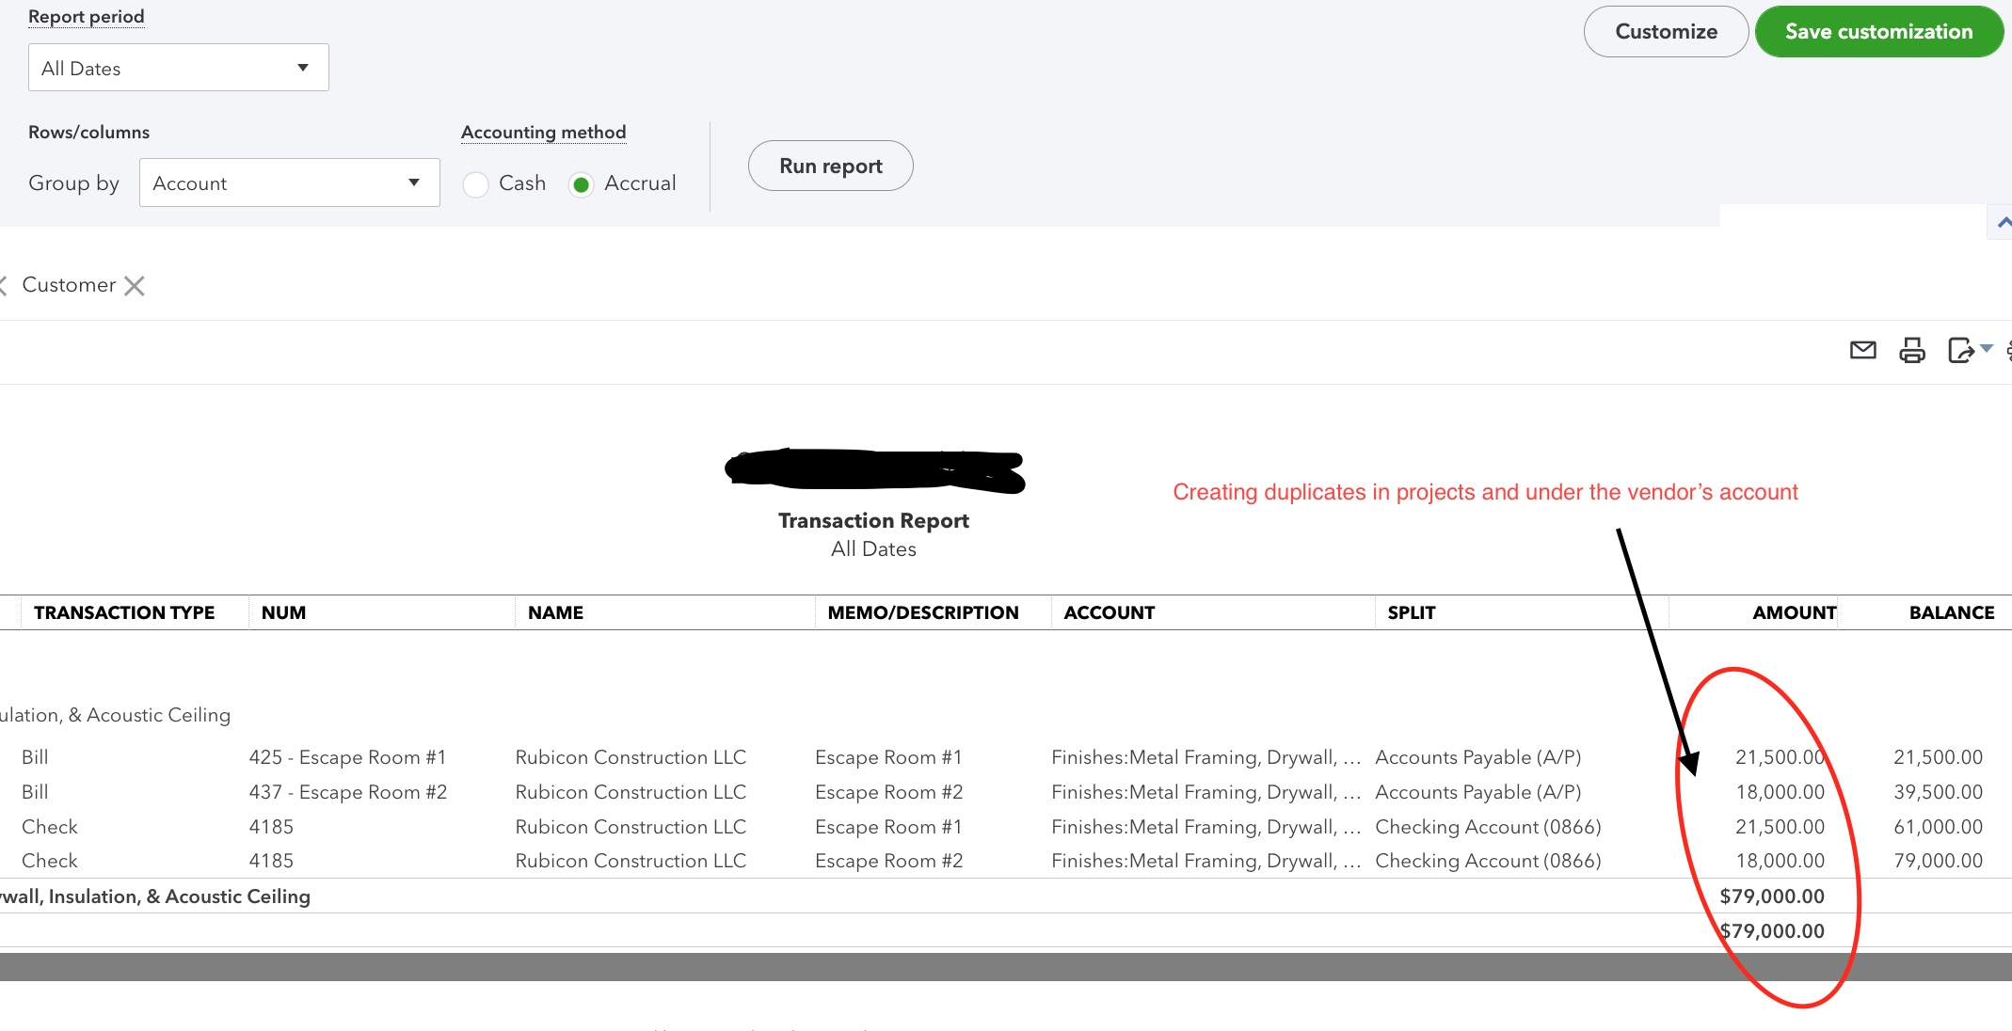The image size is (2012, 1031).
Task: Print the transaction report
Action: click(x=1912, y=350)
